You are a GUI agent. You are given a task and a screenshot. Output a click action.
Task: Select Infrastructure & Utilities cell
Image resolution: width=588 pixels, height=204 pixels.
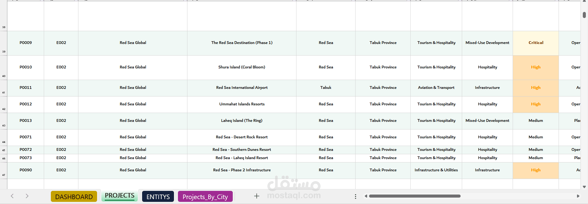[436, 170]
